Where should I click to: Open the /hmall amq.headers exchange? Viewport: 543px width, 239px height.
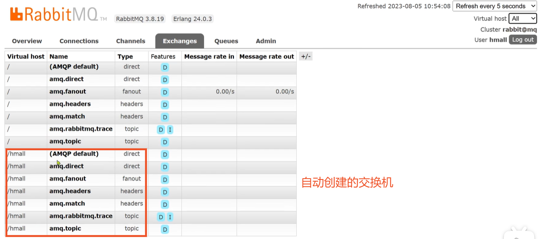pos(70,191)
